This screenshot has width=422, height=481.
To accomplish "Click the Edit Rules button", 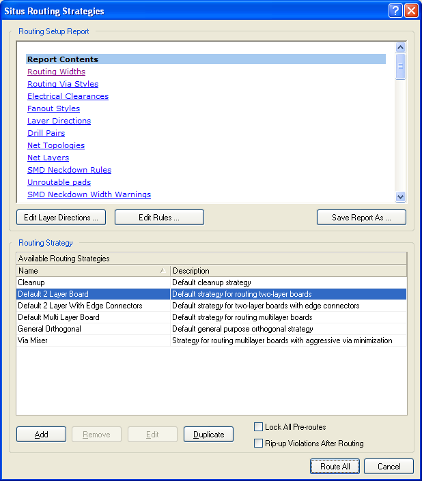I will (x=159, y=218).
